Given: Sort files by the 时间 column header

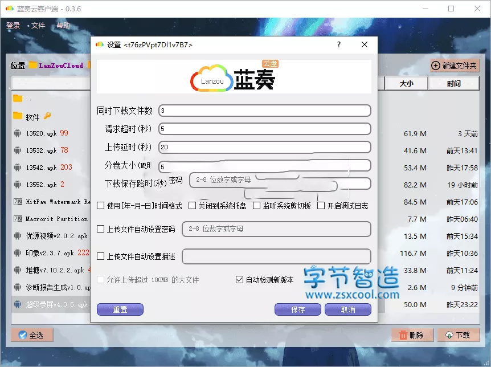Looking at the screenshot, I should click(x=454, y=84).
